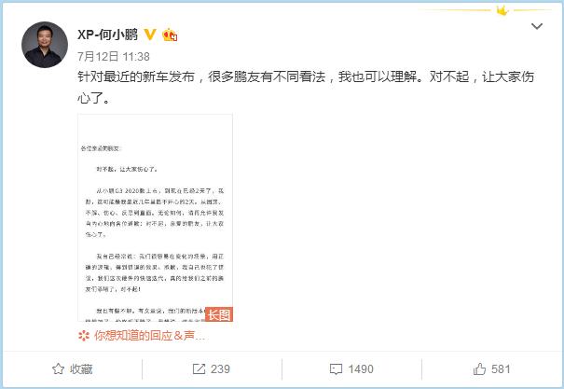Open the XP-何小鹏 profile avatar
This screenshot has width=564, height=389.
45,45
